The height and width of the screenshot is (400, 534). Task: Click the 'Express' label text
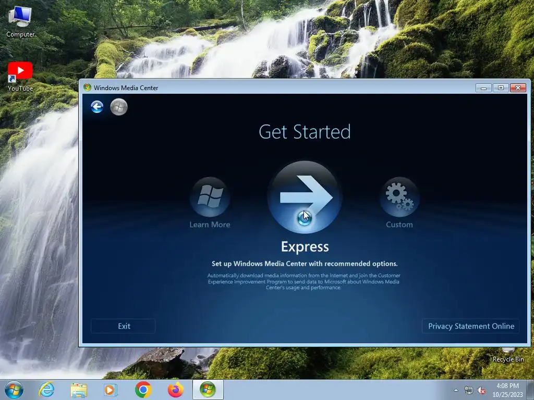(x=305, y=247)
